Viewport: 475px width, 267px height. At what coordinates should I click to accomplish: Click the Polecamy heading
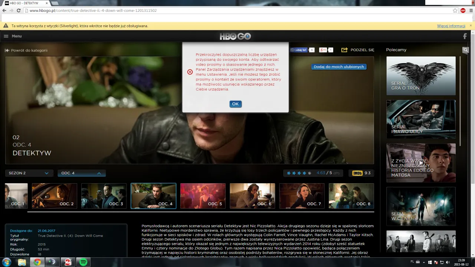point(396,50)
